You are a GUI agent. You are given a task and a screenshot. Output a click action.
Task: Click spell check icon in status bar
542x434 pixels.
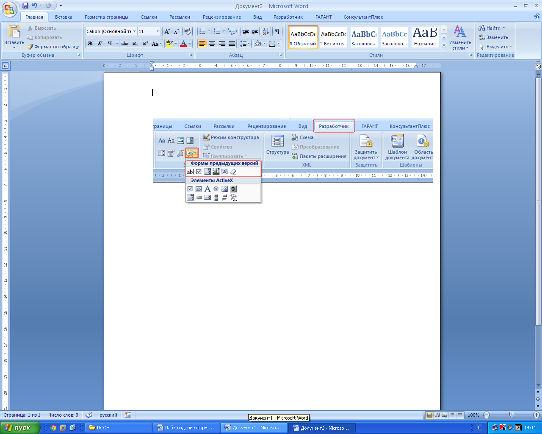pyautogui.click(x=89, y=415)
